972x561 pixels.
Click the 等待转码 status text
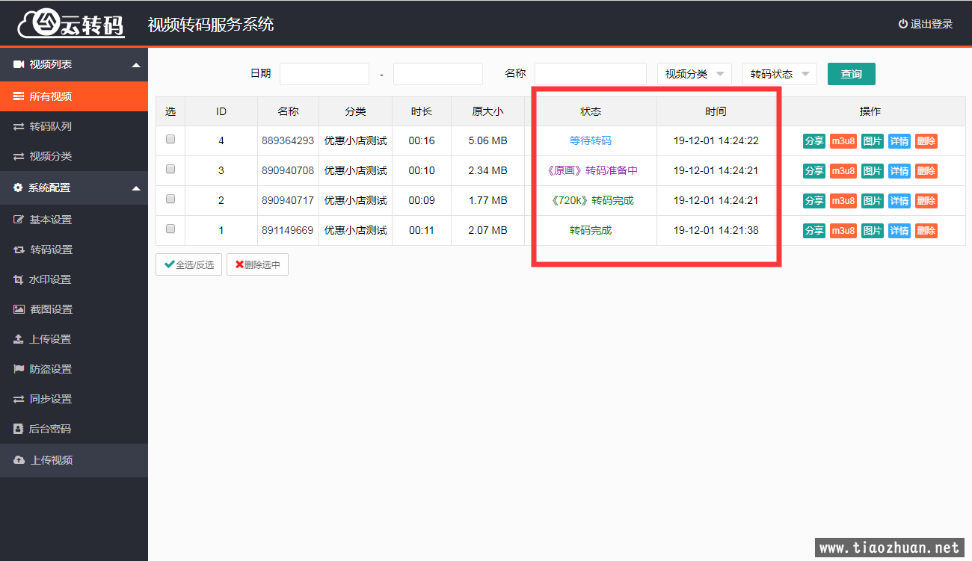click(x=591, y=140)
